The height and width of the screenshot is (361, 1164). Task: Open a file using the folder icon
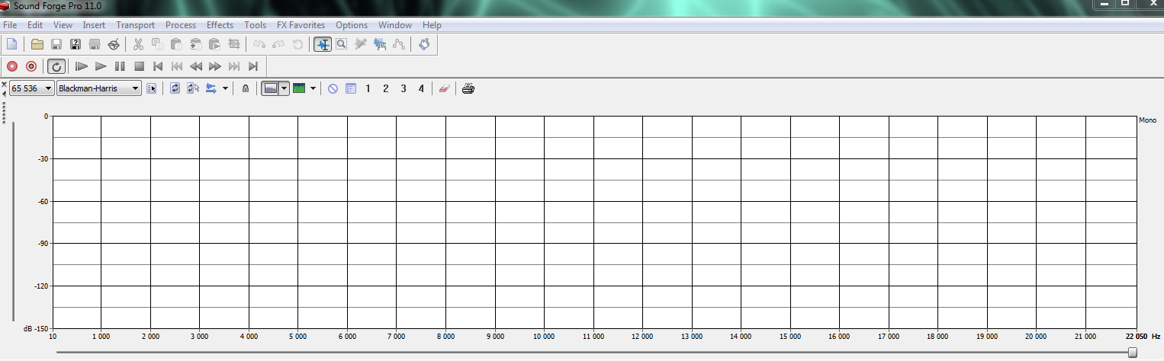tap(37, 44)
